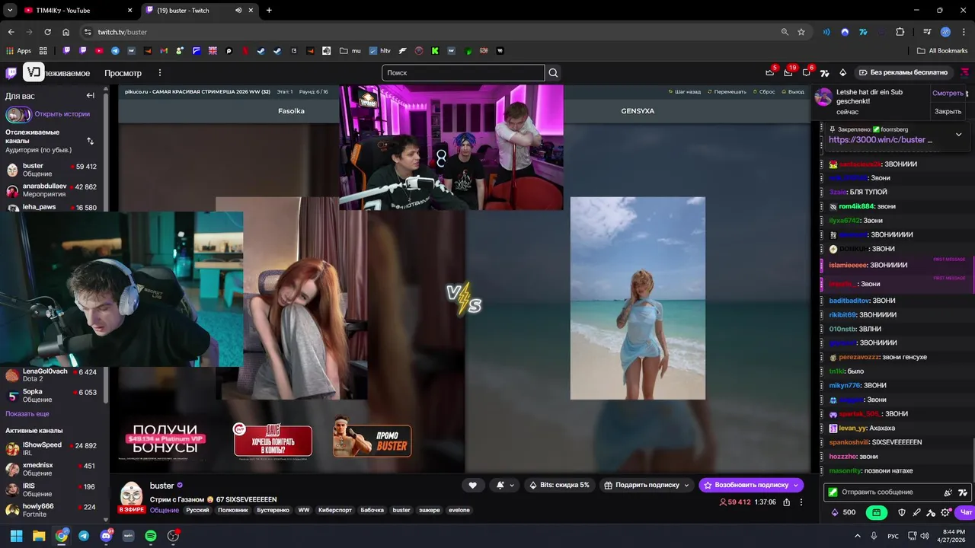The image size is (975, 548).
Task: Open Chrome extensions puzzle icon
Action: (900, 32)
